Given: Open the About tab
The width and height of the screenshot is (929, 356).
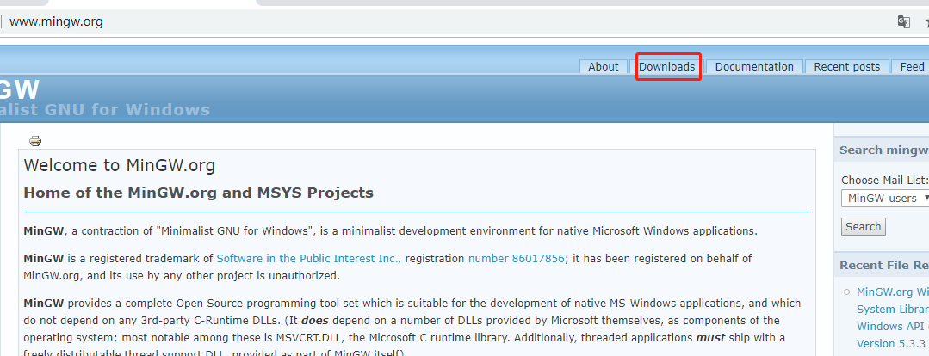Looking at the screenshot, I should [x=604, y=67].
